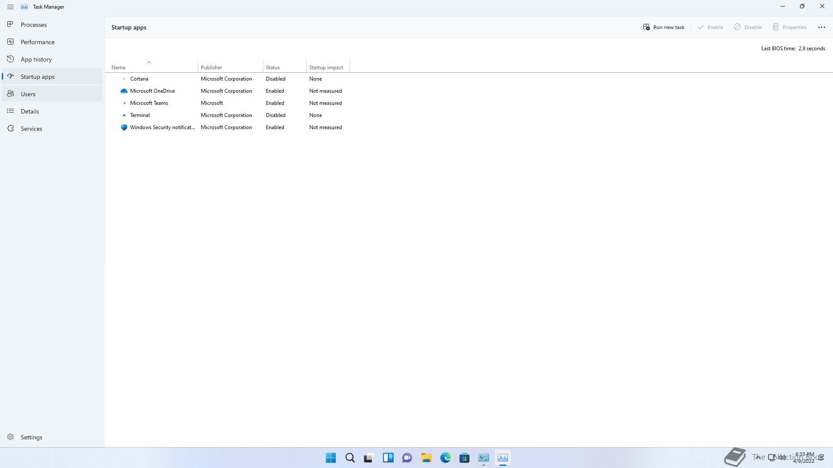Click the Microsoft Teams row icon
This screenshot has height=468, width=833.
point(124,103)
